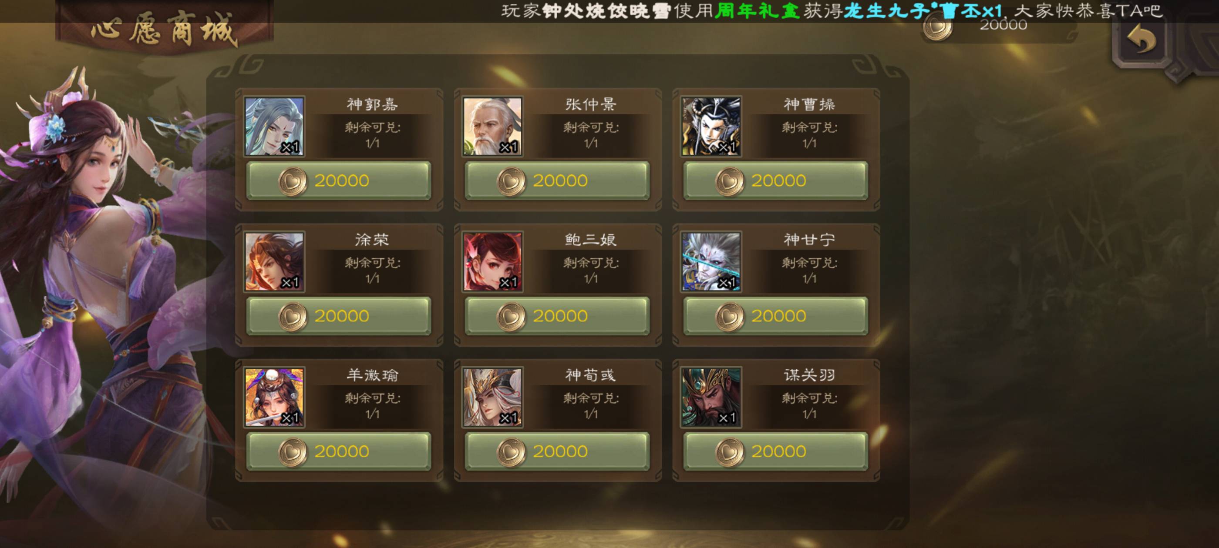View the 神荀彧 hero portrait

pos(493,397)
